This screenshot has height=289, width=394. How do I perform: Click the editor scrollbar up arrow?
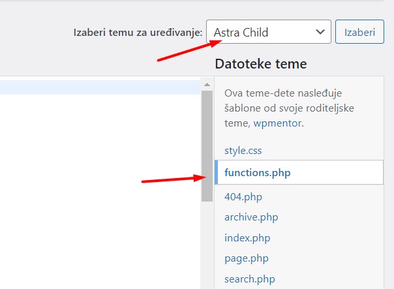pyautogui.click(x=207, y=85)
